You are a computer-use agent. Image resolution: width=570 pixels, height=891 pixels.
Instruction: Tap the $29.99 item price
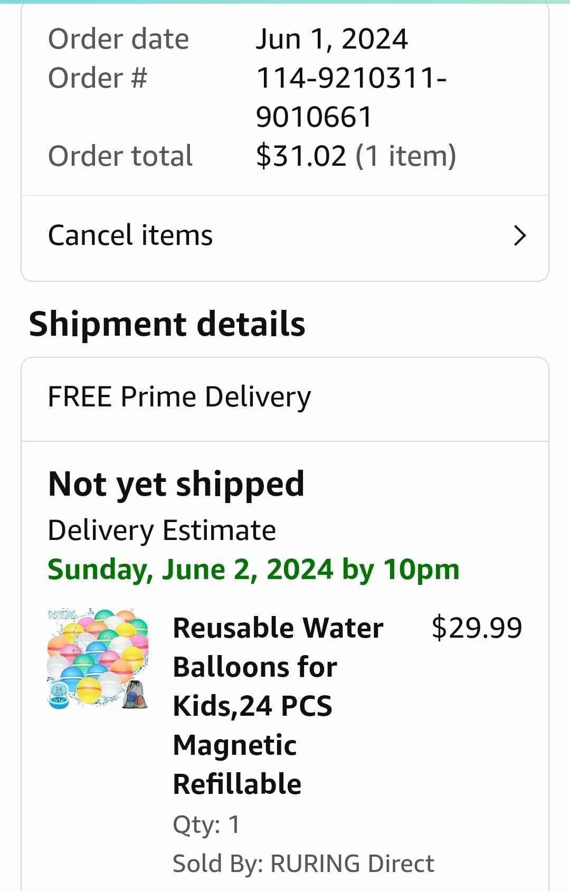[477, 628]
